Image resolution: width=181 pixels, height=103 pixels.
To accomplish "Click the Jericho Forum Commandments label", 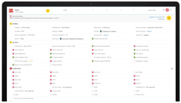I will pos(24,98).
